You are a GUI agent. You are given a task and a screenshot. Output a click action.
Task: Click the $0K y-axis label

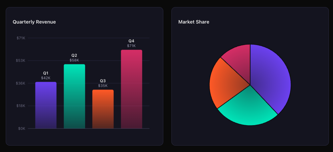pyautogui.click(x=21, y=128)
